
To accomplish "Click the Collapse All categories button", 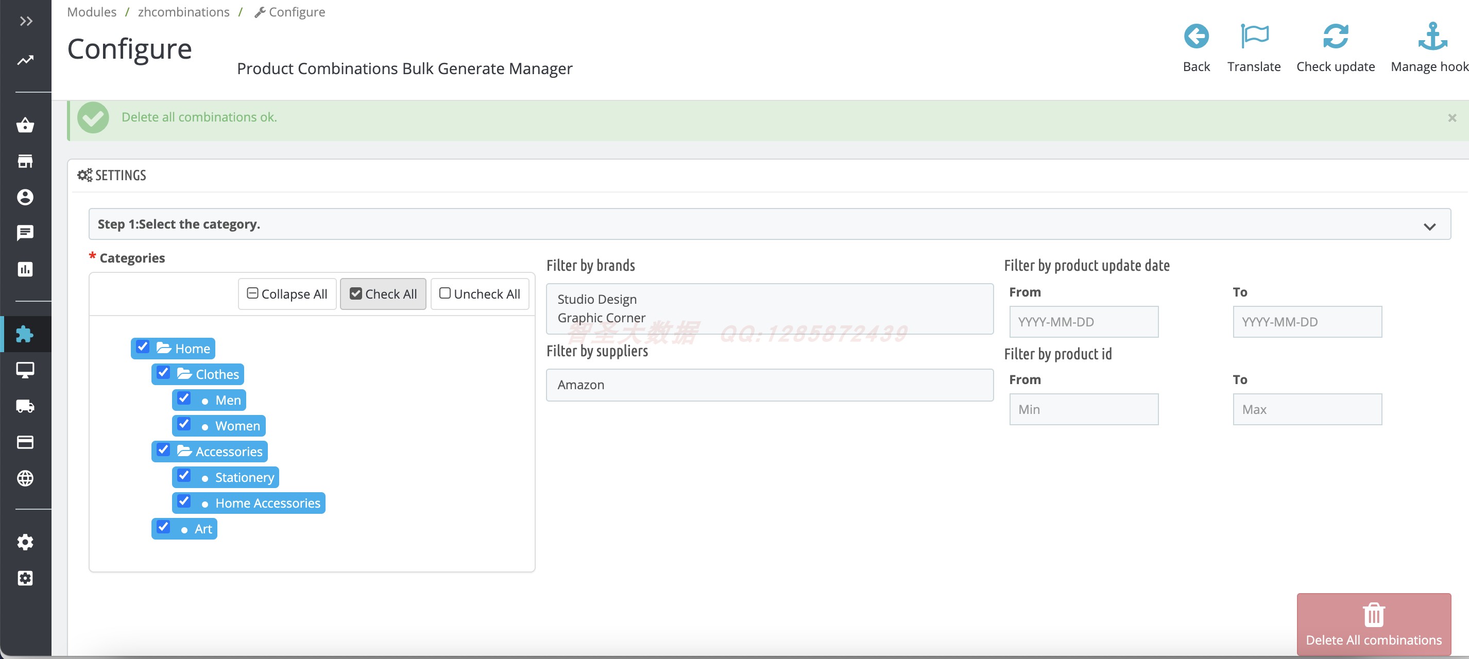I will [287, 294].
